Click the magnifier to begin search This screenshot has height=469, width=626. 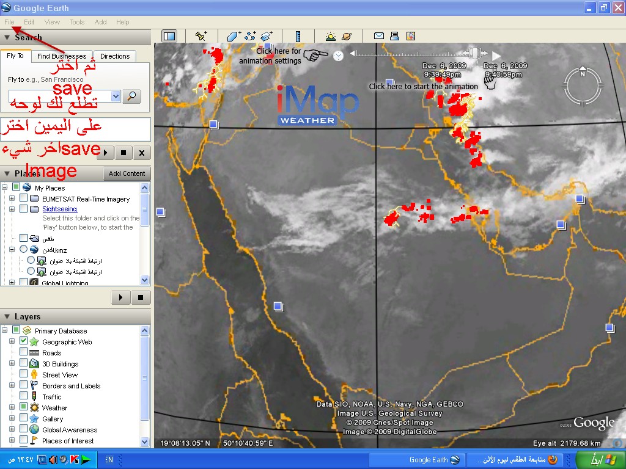tap(132, 96)
